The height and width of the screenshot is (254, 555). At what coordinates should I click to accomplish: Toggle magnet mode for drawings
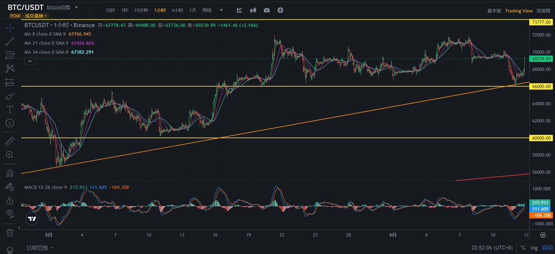point(10,173)
